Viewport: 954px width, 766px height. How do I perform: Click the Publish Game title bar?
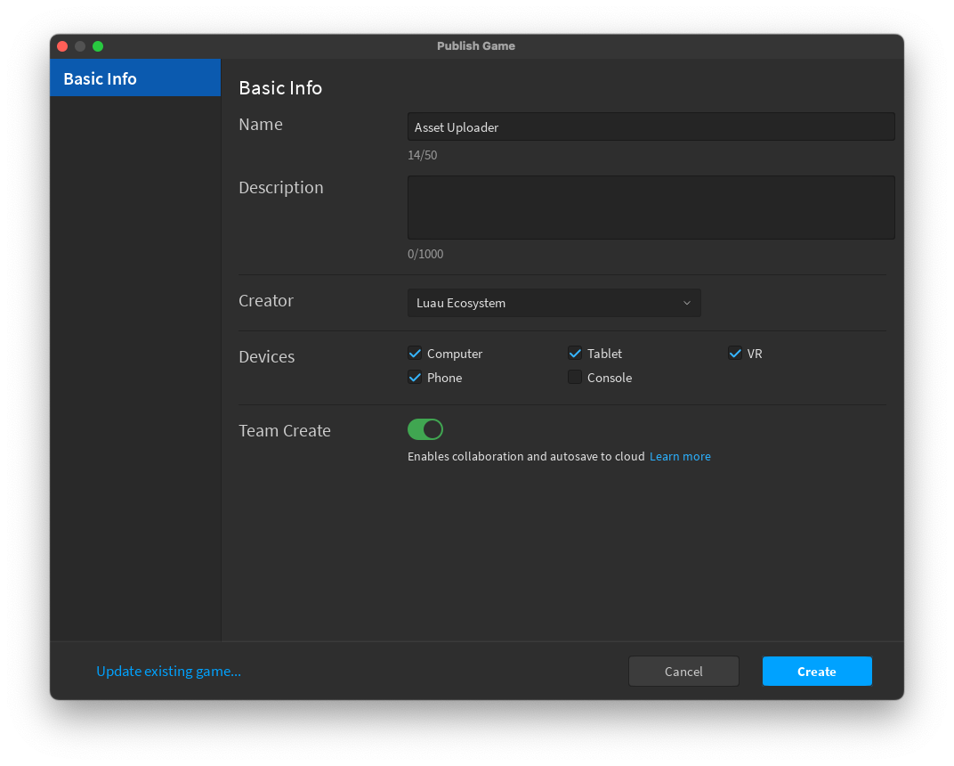pyautogui.click(x=476, y=45)
